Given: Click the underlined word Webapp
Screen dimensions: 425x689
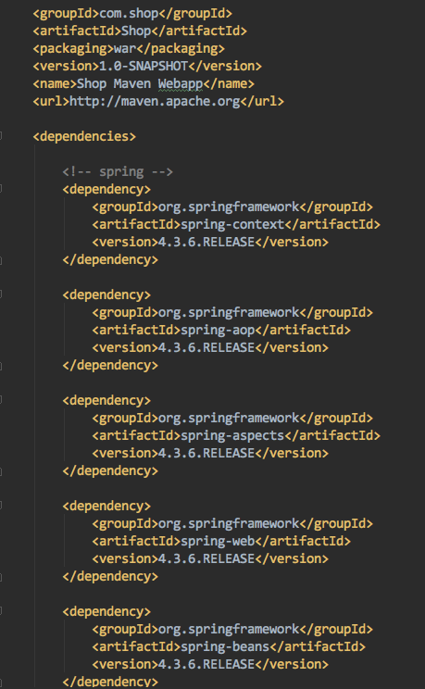Looking at the screenshot, I should pos(181,83).
